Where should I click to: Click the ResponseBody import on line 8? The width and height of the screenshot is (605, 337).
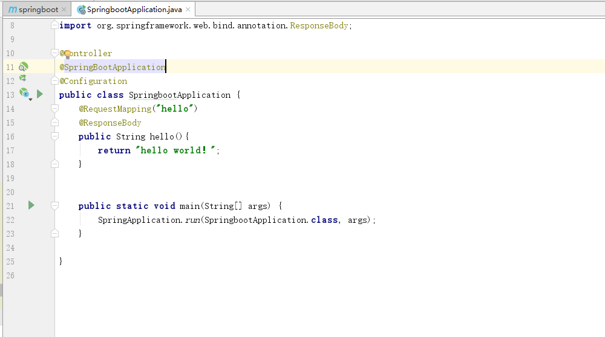click(319, 25)
